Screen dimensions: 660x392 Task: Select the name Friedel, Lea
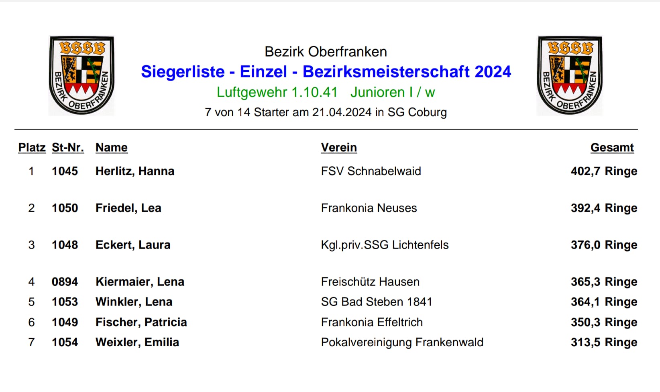point(128,208)
